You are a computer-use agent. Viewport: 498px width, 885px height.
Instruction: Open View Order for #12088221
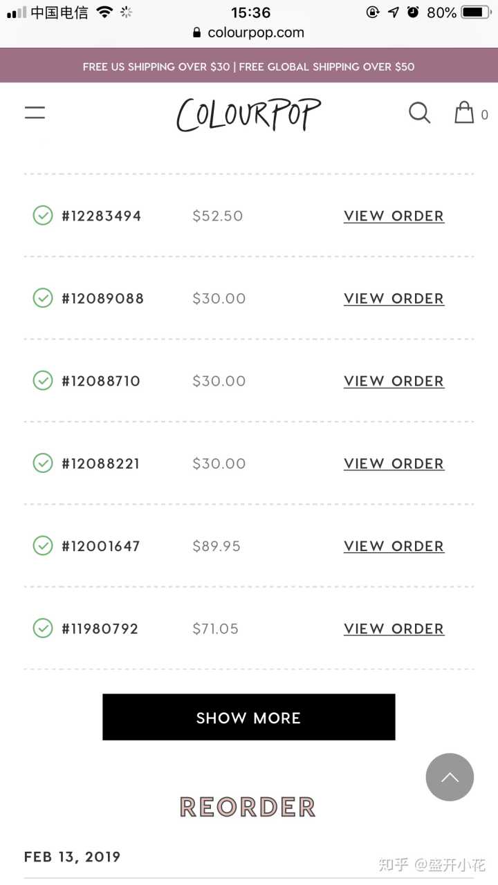(x=394, y=464)
